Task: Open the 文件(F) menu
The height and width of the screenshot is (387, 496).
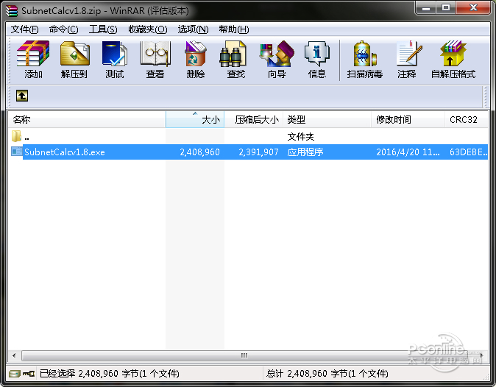Action: coord(25,29)
